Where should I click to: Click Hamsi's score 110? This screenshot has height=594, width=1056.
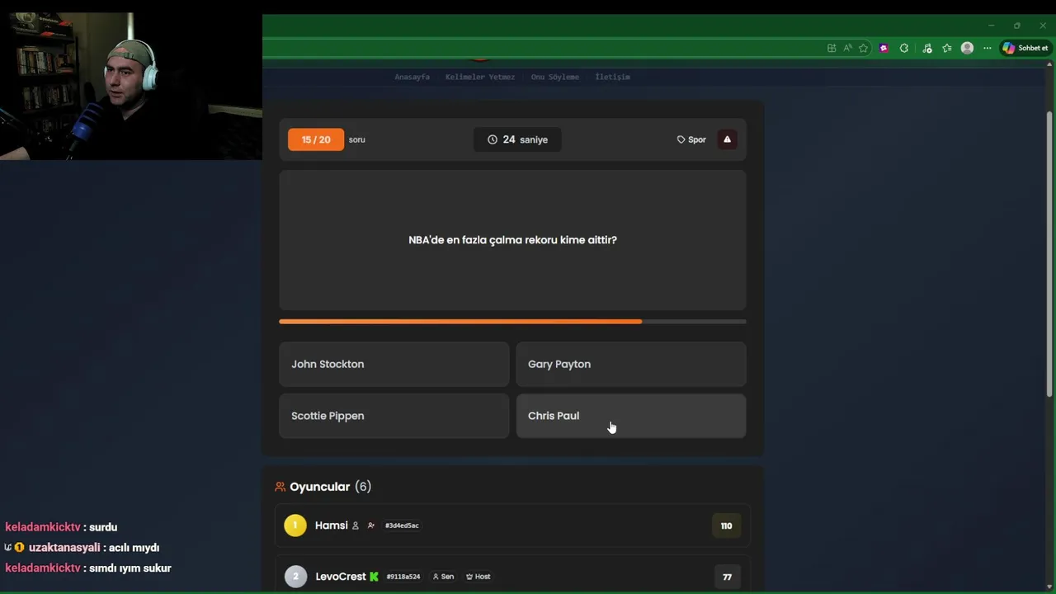[x=726, y=526]
